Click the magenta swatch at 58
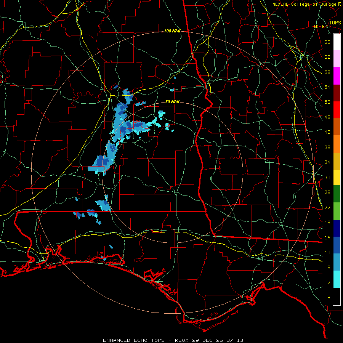The width and height of the screenshot is (343, 343). click(x=337, y=76)
